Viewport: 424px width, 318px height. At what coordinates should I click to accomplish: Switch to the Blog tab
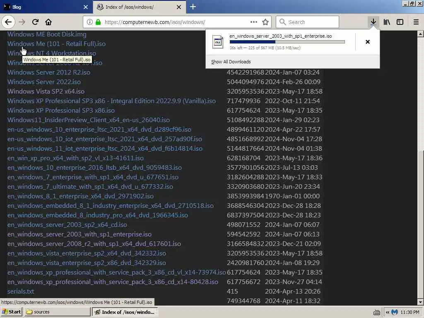(x=46, y=7)
